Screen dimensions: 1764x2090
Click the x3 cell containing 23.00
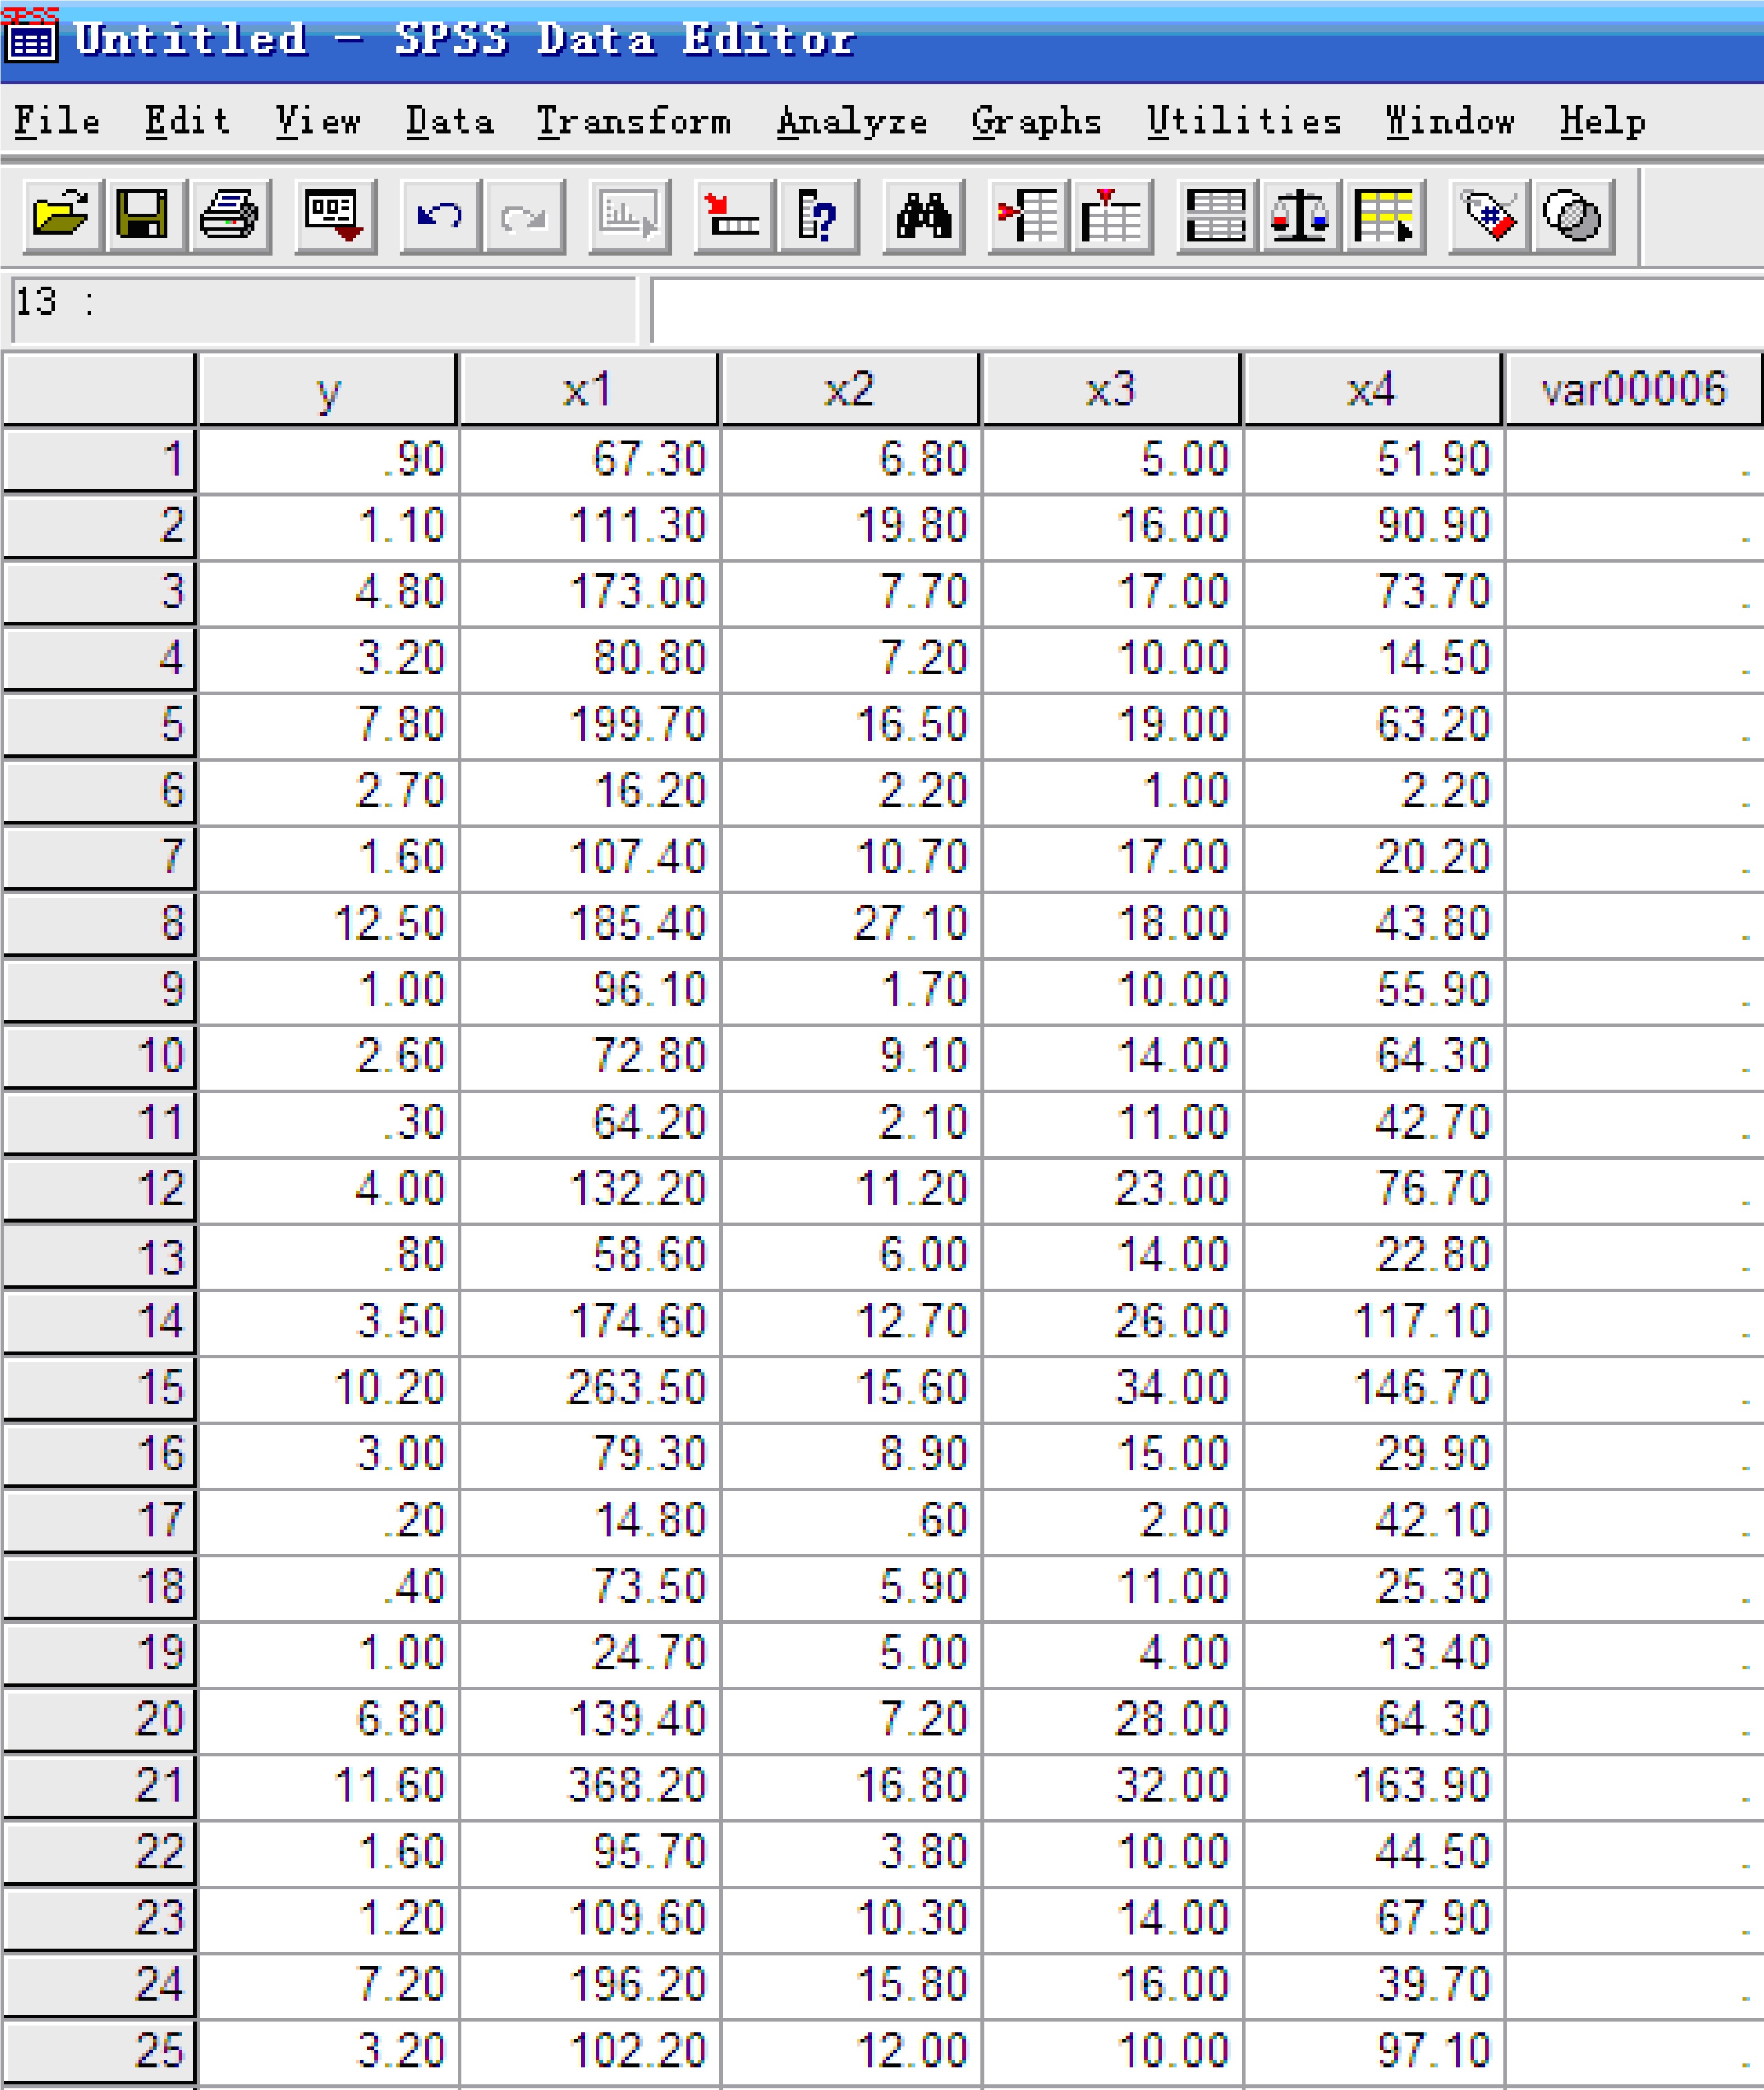[1112, 1189]
